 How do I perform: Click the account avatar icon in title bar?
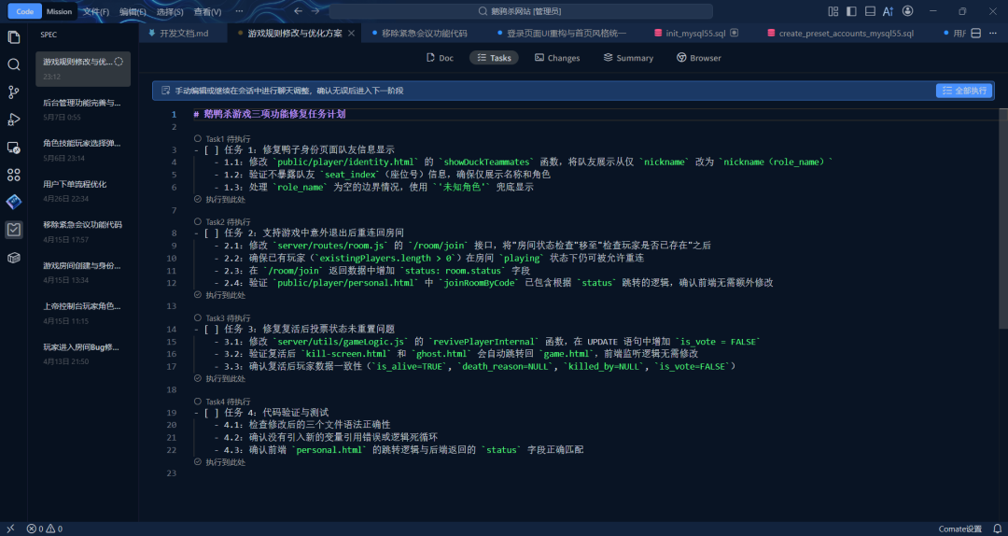(908, 11)
